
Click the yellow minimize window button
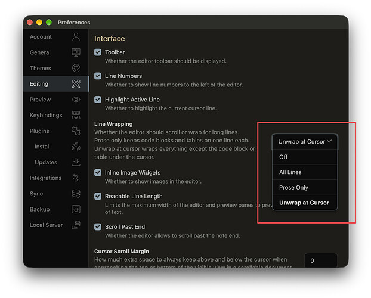(39, 23)
